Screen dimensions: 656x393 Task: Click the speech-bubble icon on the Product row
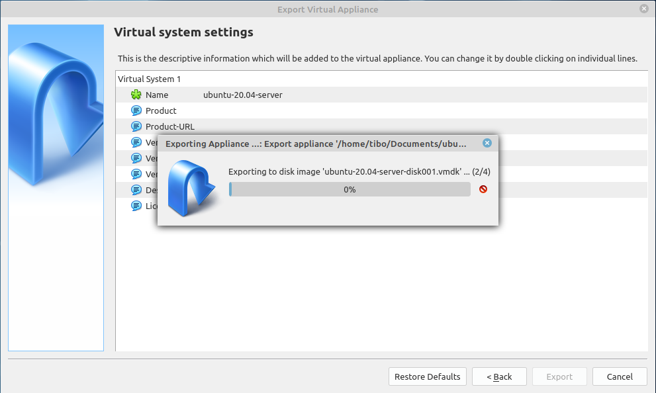(x=136, y=110)
